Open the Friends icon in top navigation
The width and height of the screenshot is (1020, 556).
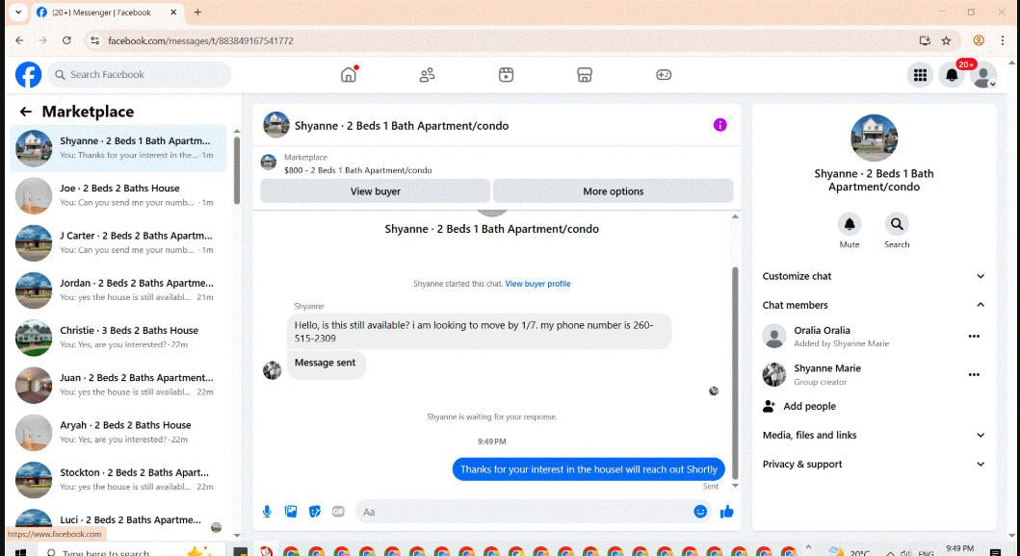(428, 75)
